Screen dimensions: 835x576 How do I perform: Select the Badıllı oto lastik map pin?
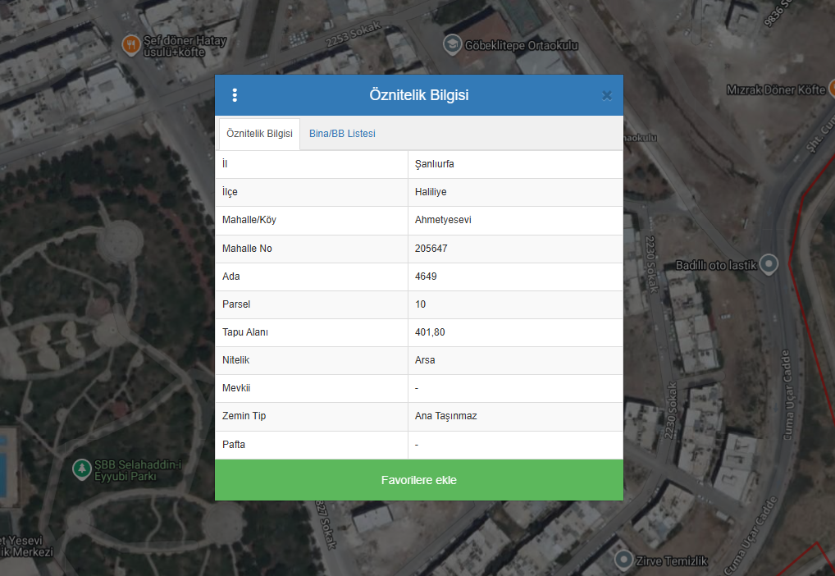(769, 264)
